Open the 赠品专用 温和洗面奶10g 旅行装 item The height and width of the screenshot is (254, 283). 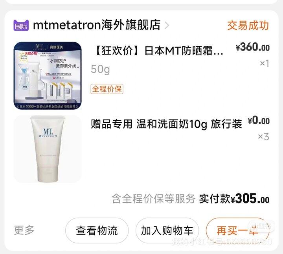pos(166,124)
